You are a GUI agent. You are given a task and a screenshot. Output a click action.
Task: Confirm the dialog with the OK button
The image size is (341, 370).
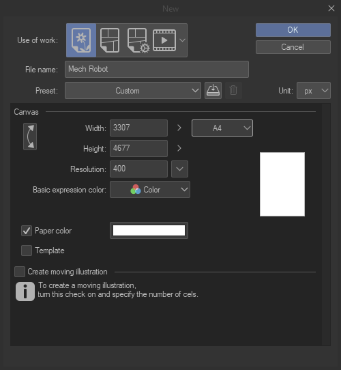tap(293, 30)
